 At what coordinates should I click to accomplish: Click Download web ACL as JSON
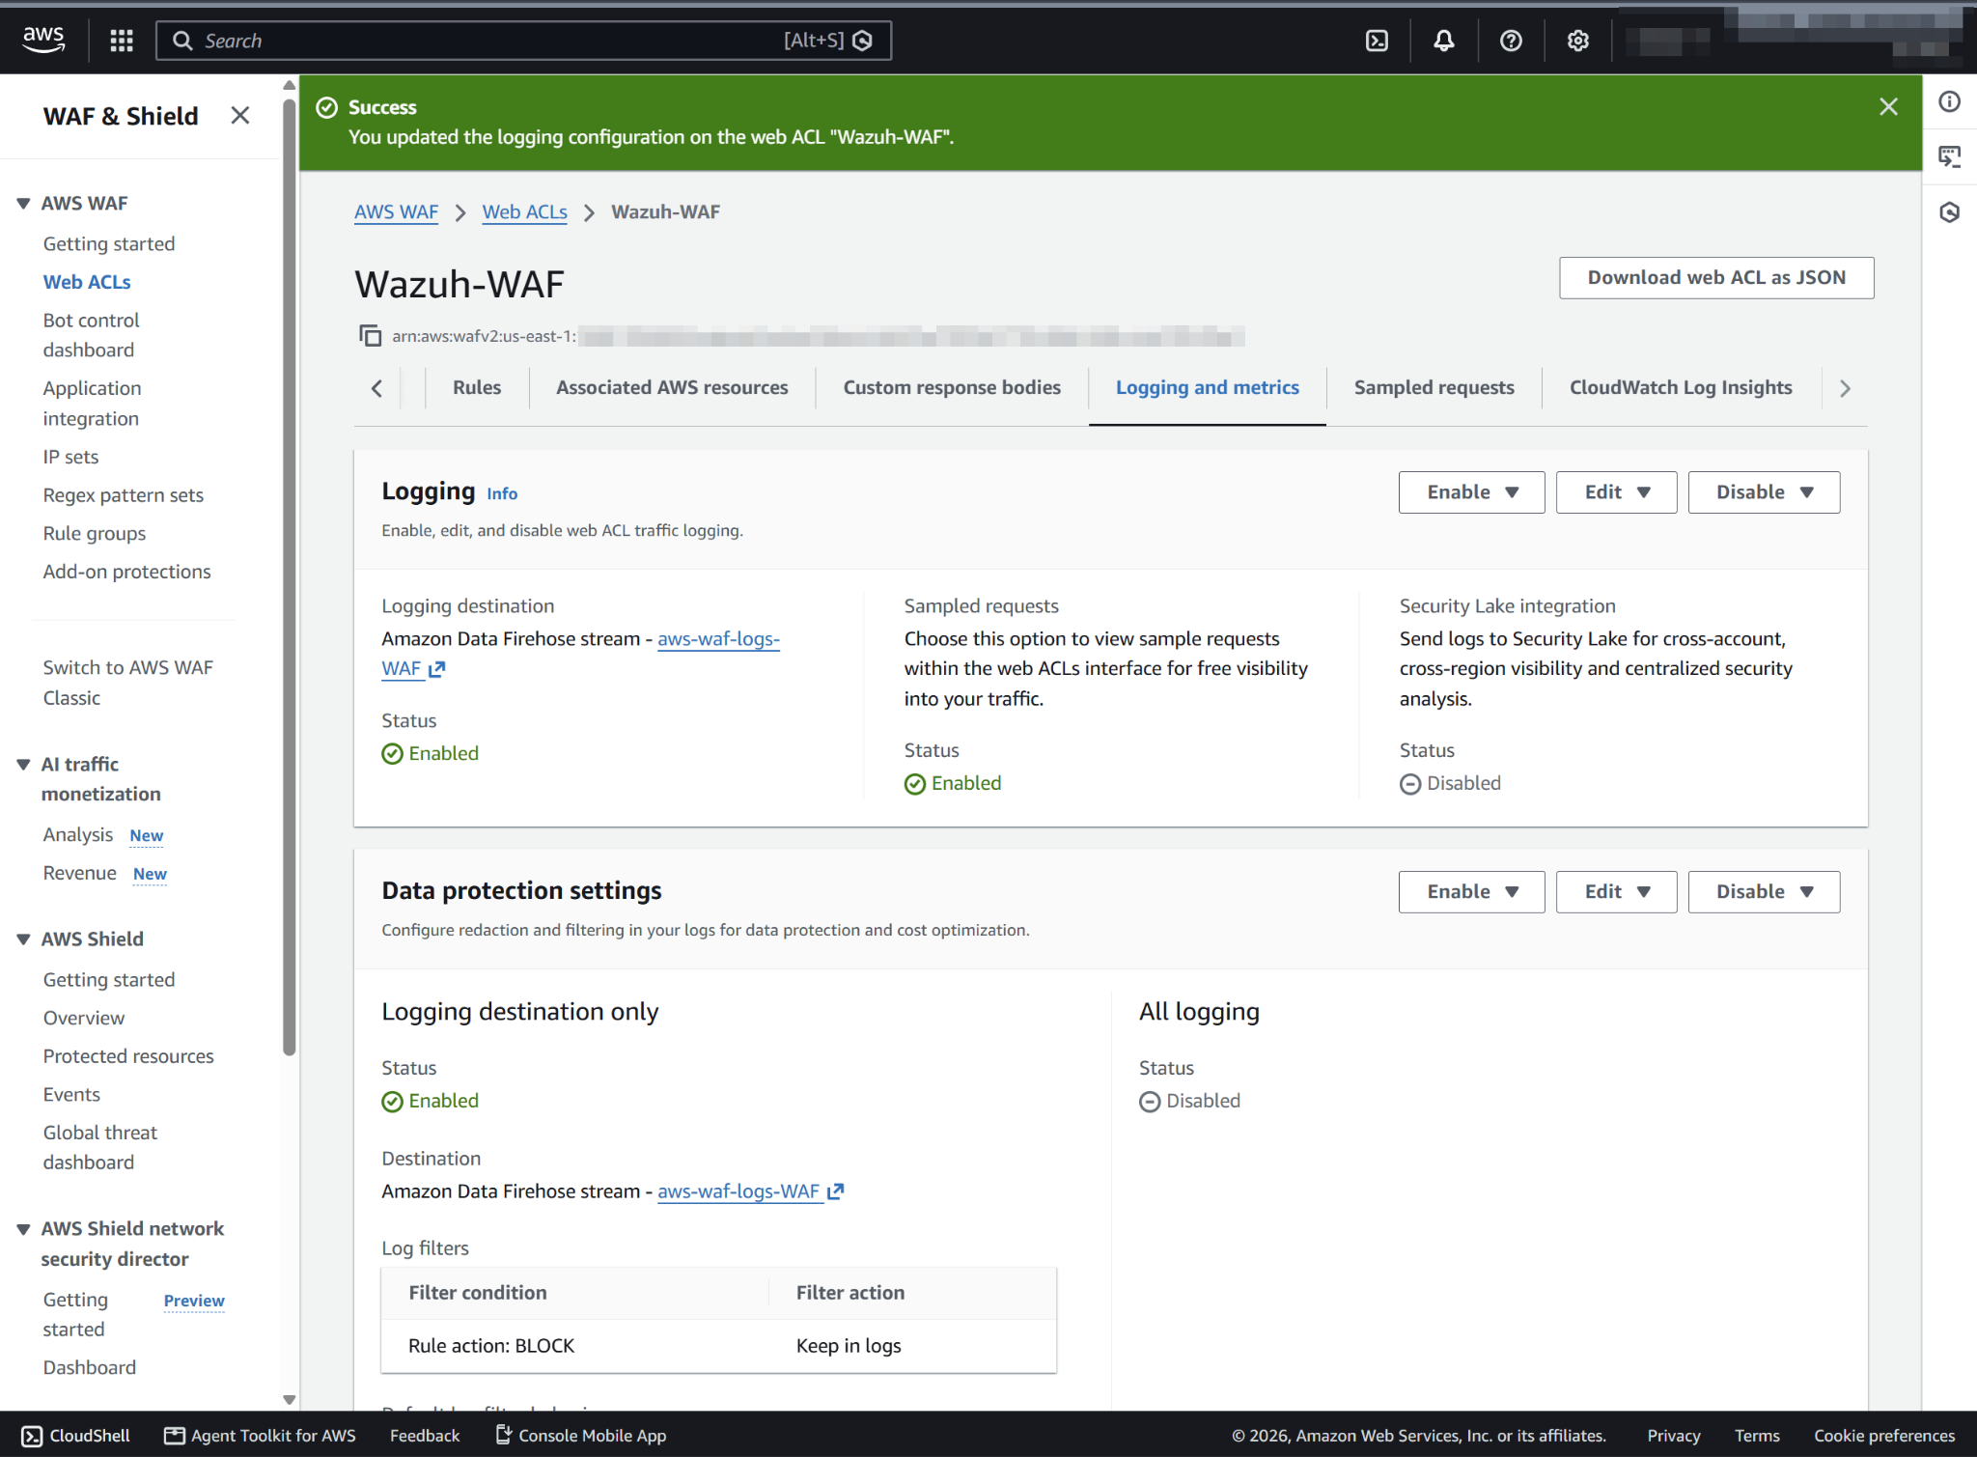click(x=1716, y=278)
